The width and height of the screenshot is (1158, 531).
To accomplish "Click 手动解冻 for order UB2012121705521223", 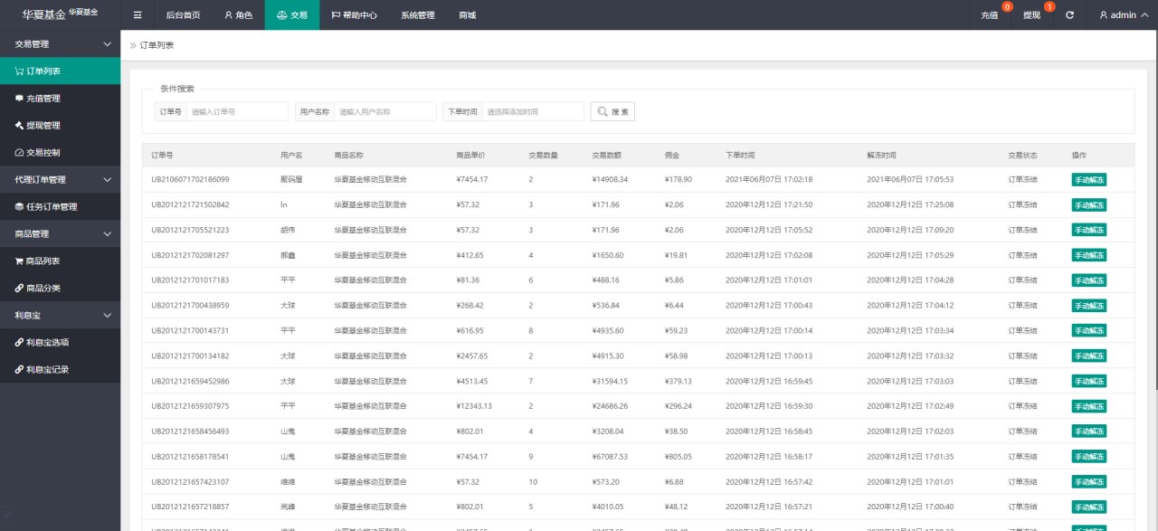I will (x=1089, y=230).
